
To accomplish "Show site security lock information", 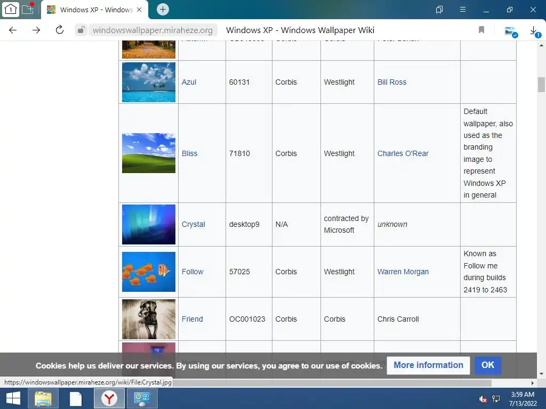I will pos(81,30).
